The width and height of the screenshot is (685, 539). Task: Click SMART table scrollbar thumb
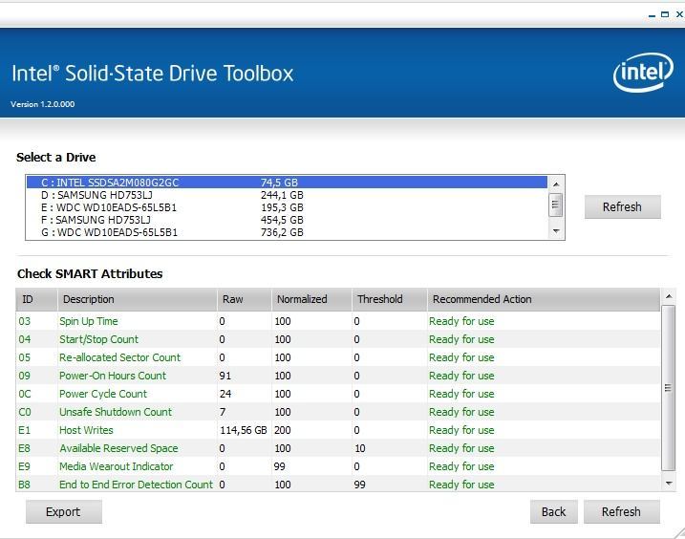pyautogui.click(x=668, y=388)
